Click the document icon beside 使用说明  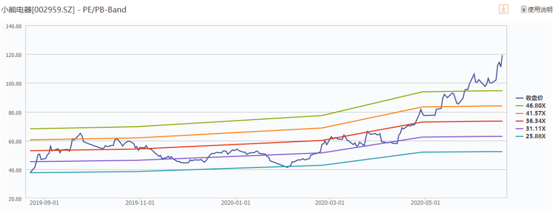[524, 10]
